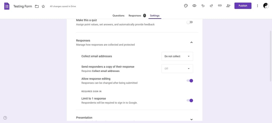
Task: Click the 'Make this a quiz' label
Action: 87,20
